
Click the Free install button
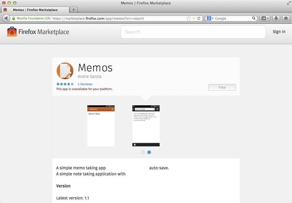(222, 87)
